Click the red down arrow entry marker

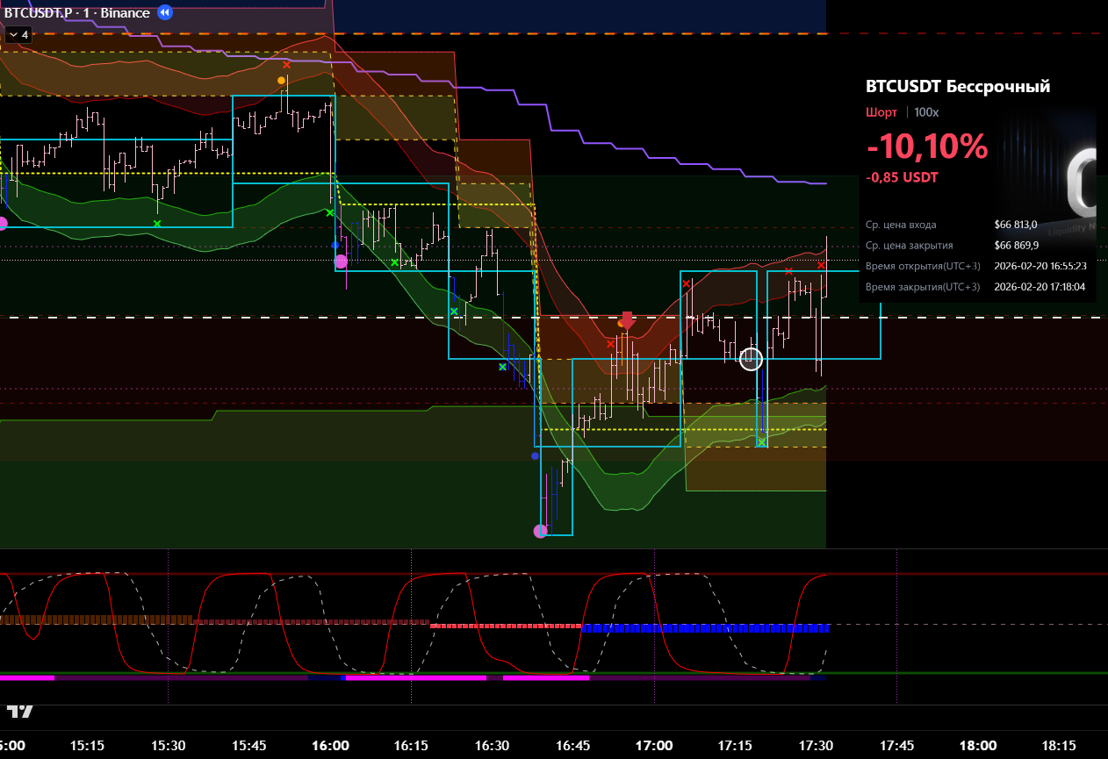(x=627, y=320)
